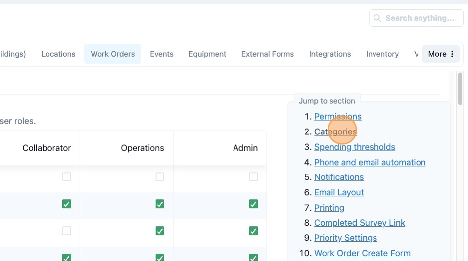Jump to the Categories section
This screenshot has width=468, height=261.
(335, 131)
